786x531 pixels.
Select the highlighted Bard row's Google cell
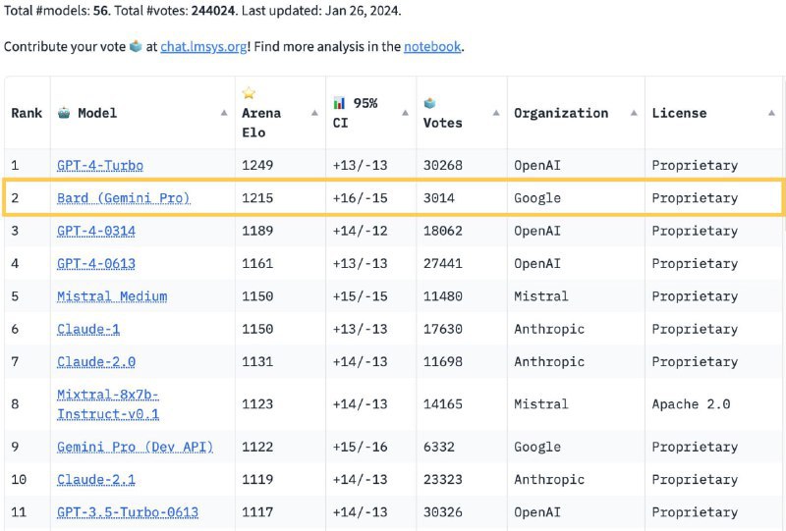point(537,198)
